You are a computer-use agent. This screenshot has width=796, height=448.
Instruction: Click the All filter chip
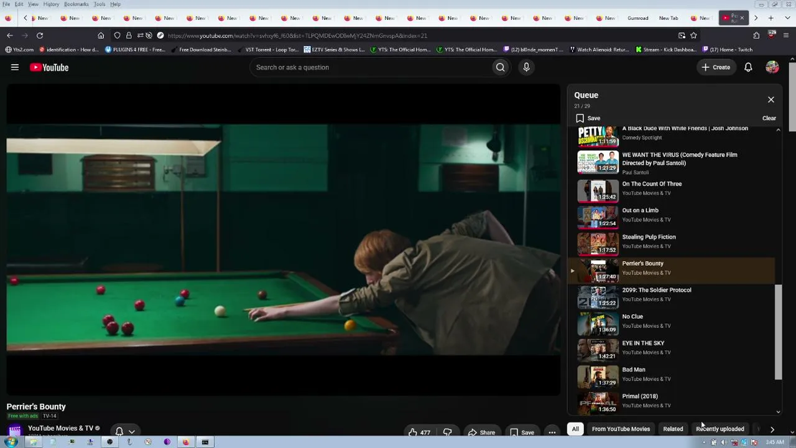[x=575, y=429]
